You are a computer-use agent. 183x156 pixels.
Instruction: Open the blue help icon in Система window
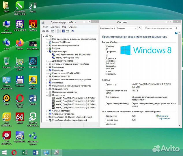[176, 33]
